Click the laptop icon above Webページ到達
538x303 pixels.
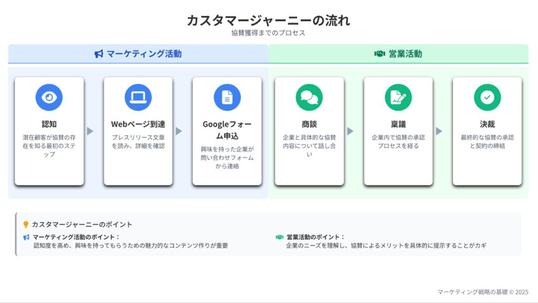(x=138, y=98)
